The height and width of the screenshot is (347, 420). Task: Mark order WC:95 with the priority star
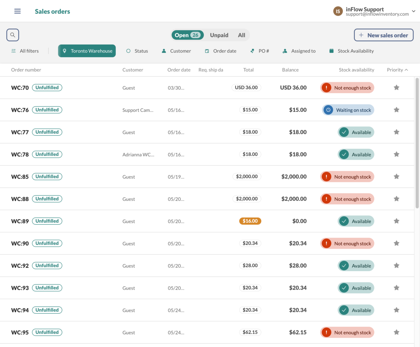click(396, 332)
